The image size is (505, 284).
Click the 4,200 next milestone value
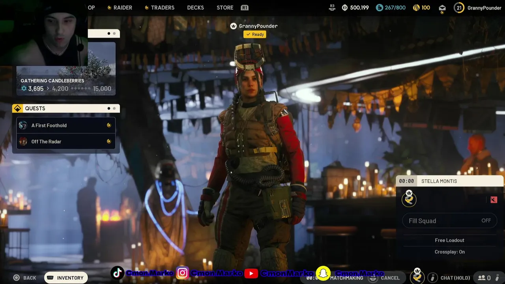pyautogui.click(x=60, y=89)
